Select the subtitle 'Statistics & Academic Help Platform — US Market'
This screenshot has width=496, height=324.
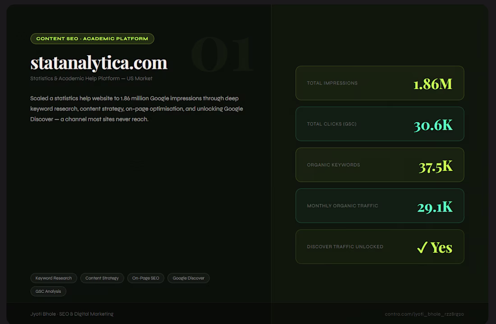tap(91, 78)
